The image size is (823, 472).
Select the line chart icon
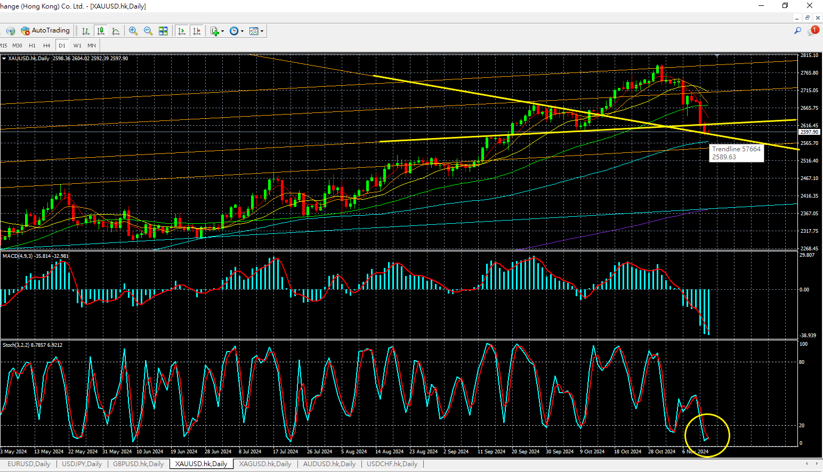[116, 31]
